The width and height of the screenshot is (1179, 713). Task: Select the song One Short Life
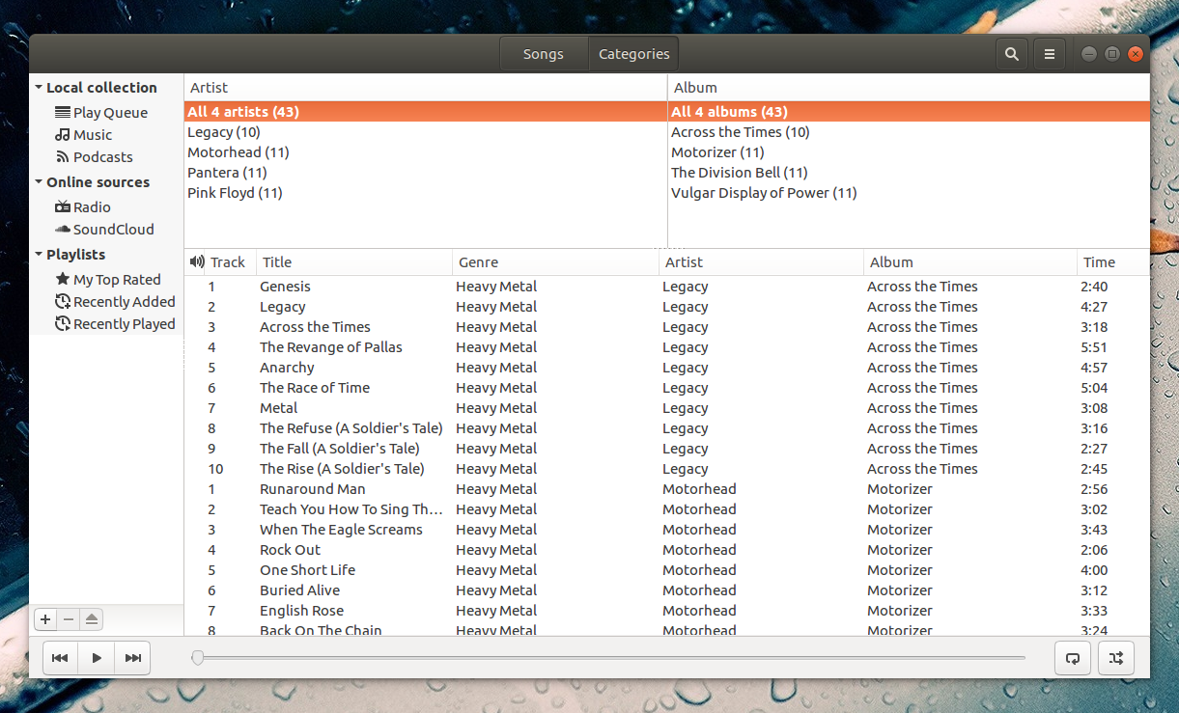(x=667, y=570)
